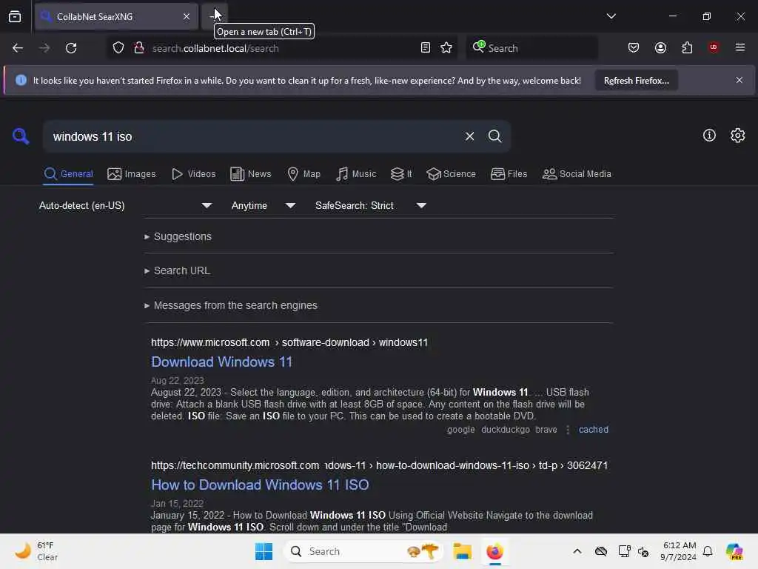Open the language Auto-detect dropdown

(x=125, y=206)
